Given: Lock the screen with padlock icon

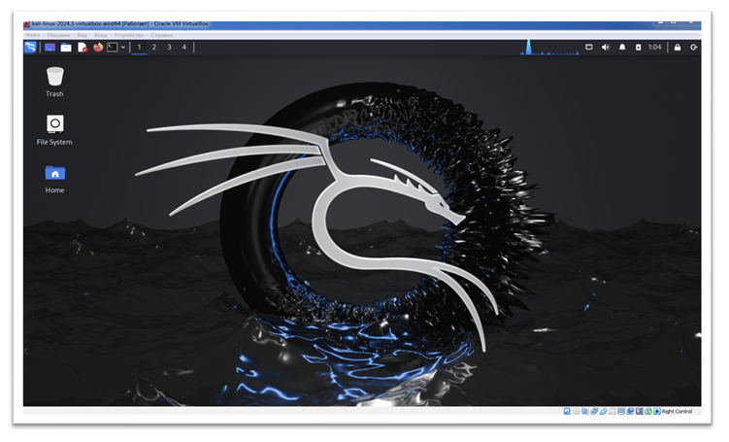Looking at the screenshot, I should (x=678, y=47).
